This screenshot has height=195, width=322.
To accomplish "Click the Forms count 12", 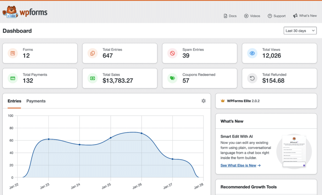I will (26, 56).
